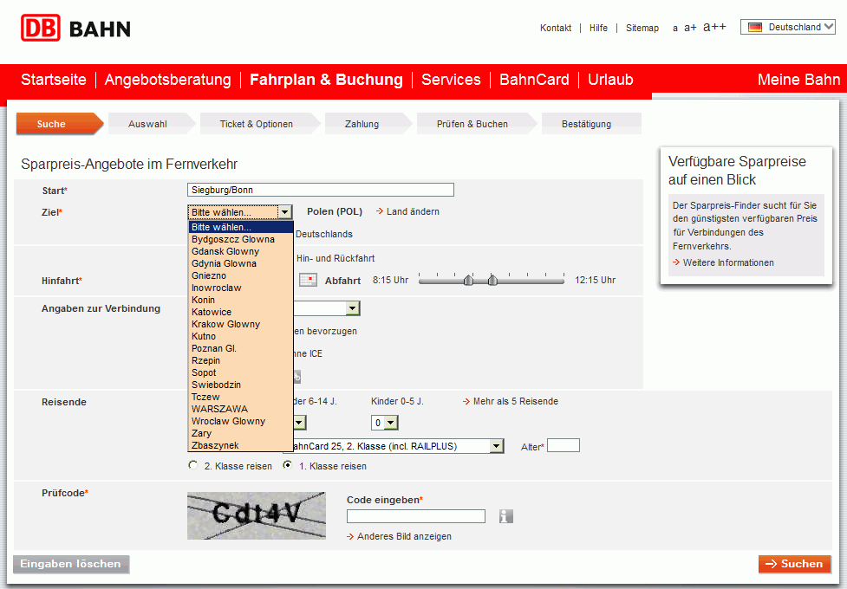The width and height of the screenshot is (847, 589).
Task: Select the 1. Klasse reisen radio button
Action: 288,465
